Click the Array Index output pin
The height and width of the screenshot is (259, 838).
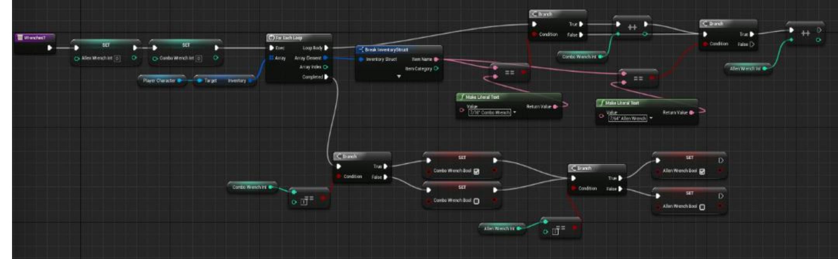tap(325, 67)
